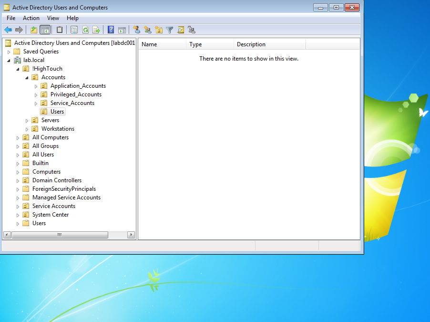Open Help using the blue question mark icon
430x322 pixels.
coord(111,30)
